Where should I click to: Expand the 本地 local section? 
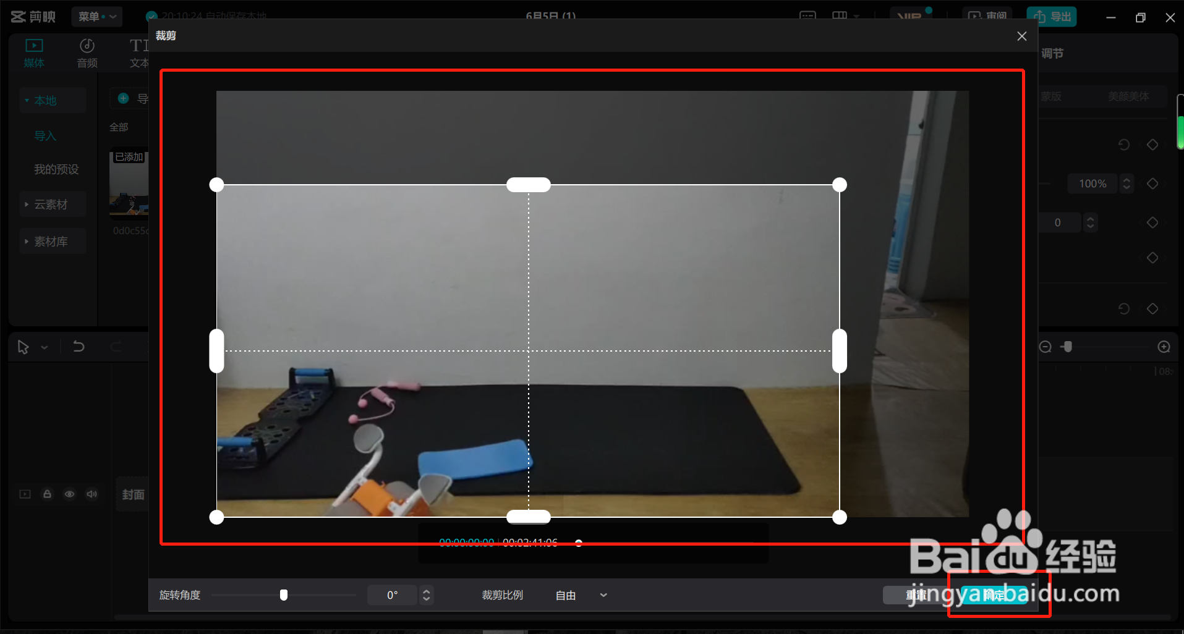pos(53,100)
